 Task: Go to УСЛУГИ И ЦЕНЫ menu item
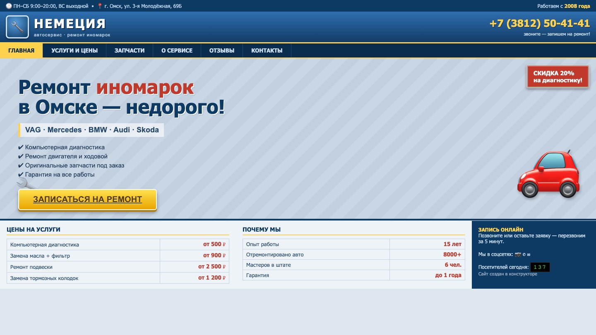tap(74, 50)
